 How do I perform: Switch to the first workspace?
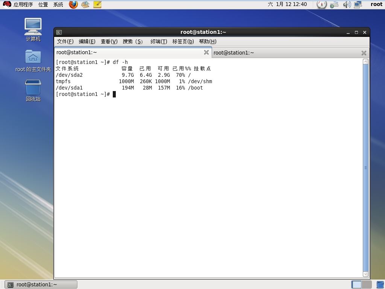pos(356,284)
